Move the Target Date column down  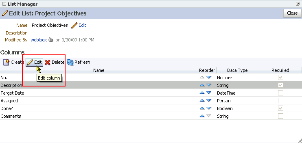point(208,93)
